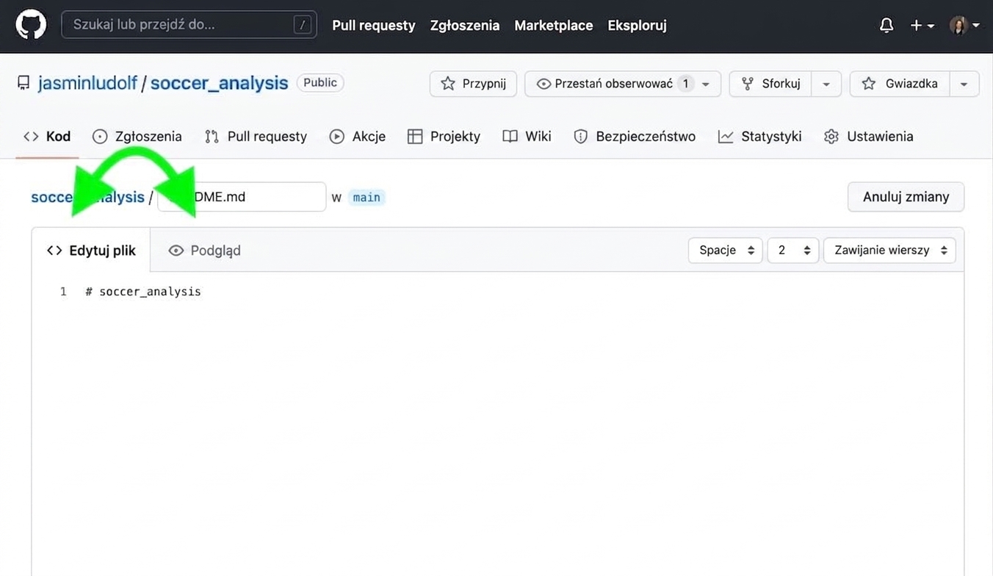The width and height of the screenshot is (993, 576).
Task: Open Marketplace in the top navigation
Action: tap(553, 25)
